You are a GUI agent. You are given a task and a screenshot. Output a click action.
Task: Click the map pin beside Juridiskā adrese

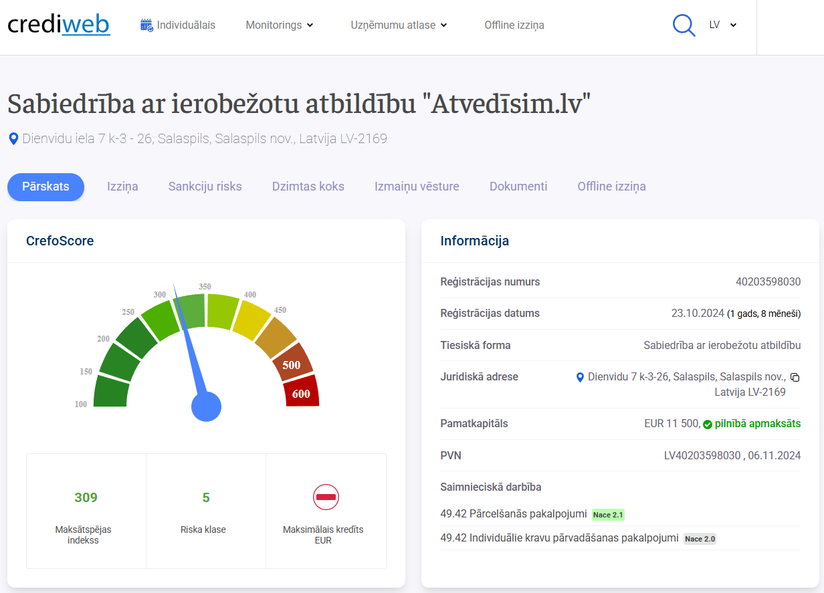(x=580, y=377)
